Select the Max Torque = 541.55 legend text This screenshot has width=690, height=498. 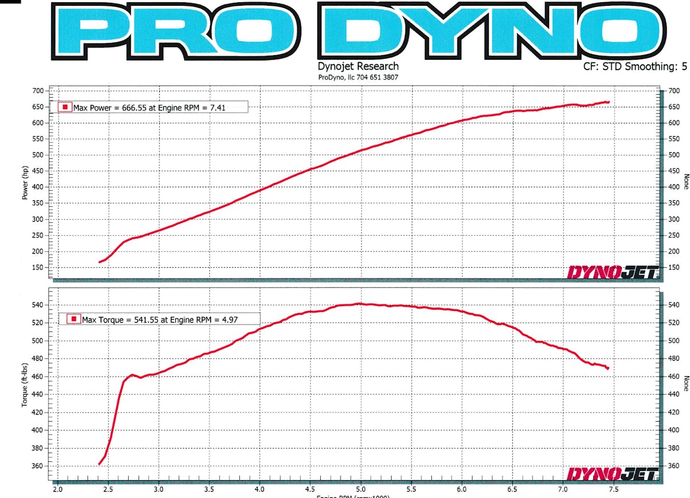pos(168,319)
